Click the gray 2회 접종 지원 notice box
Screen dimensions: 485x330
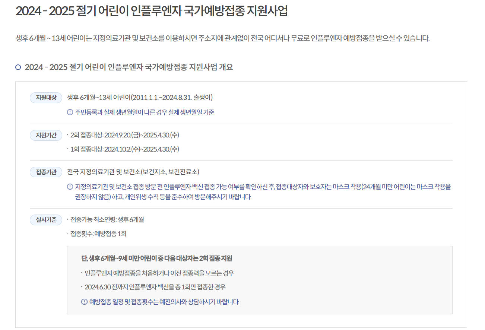(x=260, y=279)
